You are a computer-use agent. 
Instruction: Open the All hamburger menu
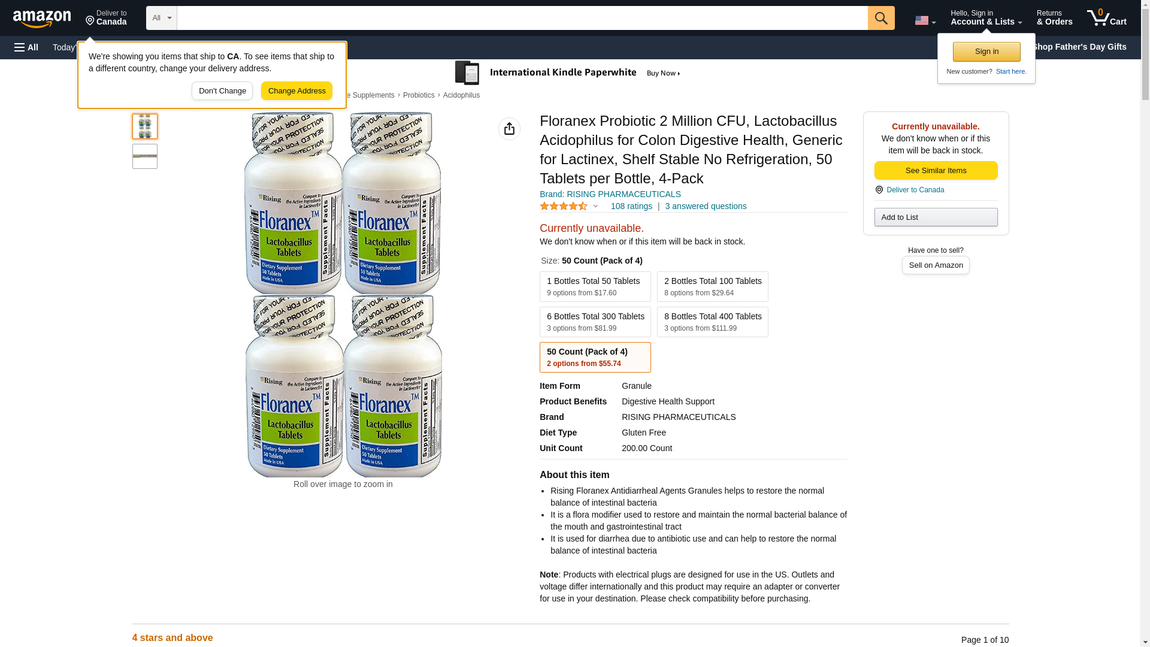pyautogui.click(x=26, y=47)
